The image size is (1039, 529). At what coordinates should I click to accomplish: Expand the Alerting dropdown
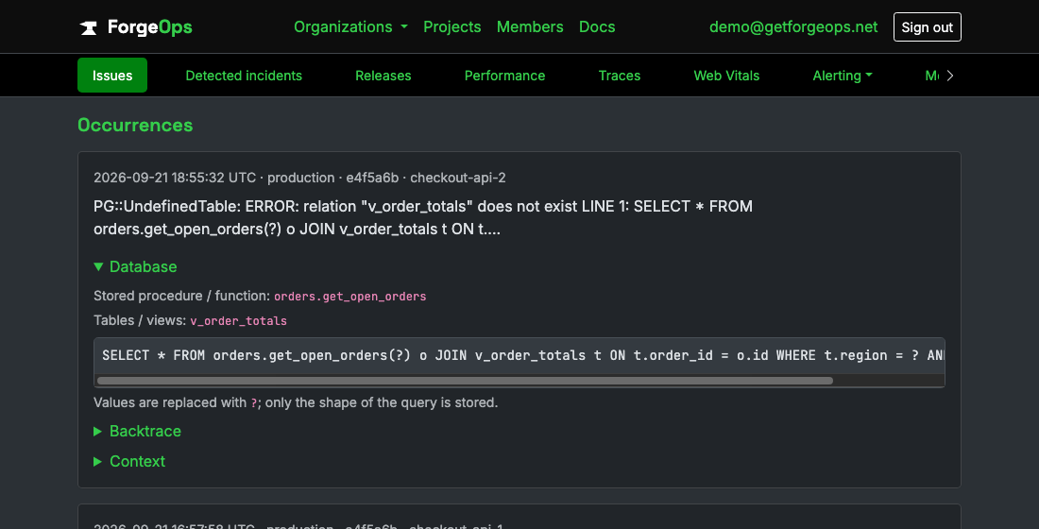[x=843, y=76]
